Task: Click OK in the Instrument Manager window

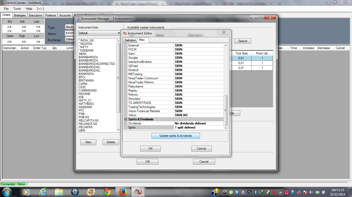Action: [148, 162]
